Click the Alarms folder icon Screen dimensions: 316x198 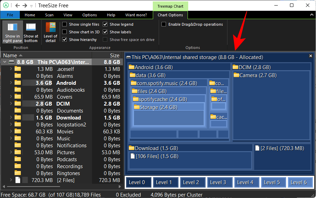coord(18,76)
